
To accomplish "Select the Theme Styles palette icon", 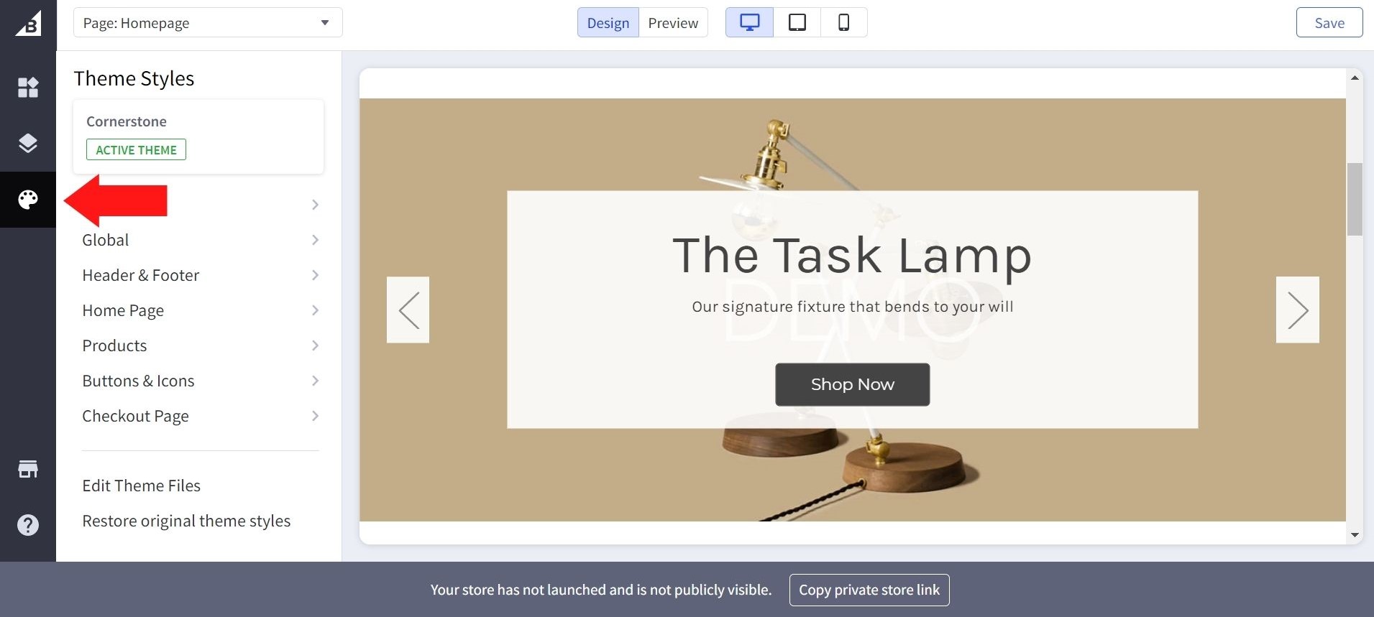I will [x=28, y=200].
